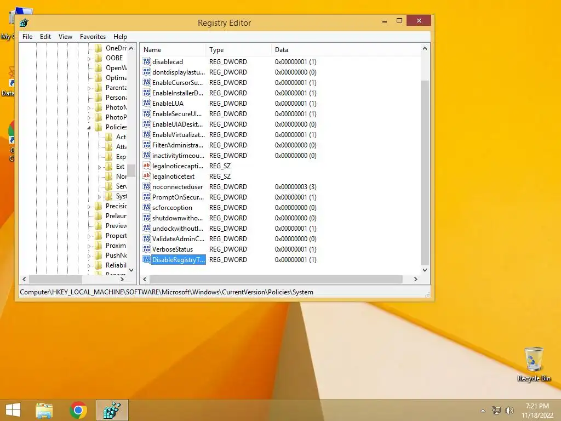Click the values pane scroll-down arrow
561x421 pixels.
click(425, 270)
